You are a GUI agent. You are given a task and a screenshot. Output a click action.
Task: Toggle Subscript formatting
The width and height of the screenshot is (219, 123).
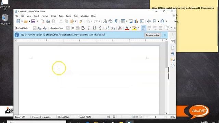click(x=113, y=28)
